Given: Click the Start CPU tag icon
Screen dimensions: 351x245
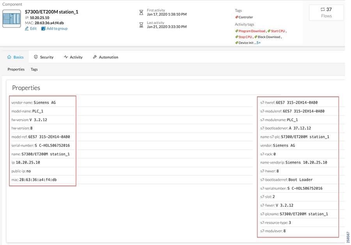Looking at the screenshot, I should (269, 31).
